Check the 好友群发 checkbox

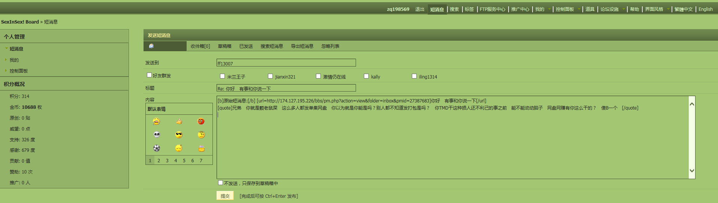pyautogui.click(x=149, y=75)
